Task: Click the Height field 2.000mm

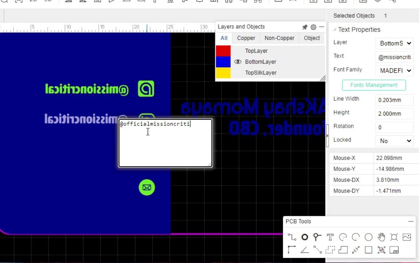Action: (395, 114)
